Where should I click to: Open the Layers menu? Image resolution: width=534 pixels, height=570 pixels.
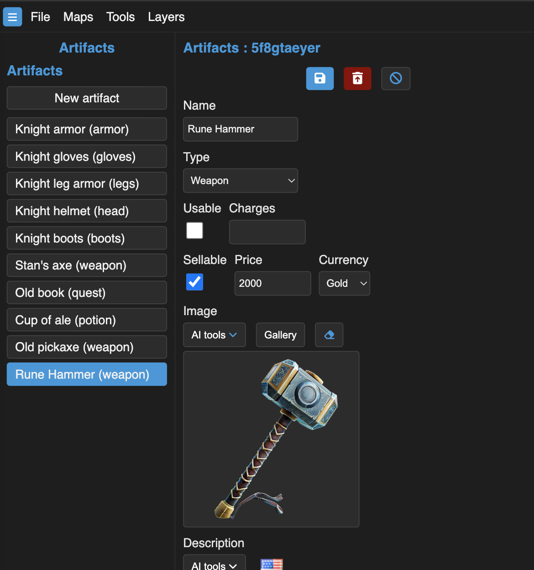pyautogui.click(x=166, y=17)
